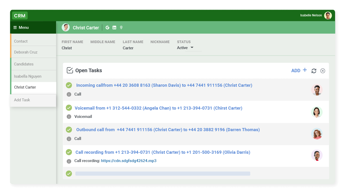Click Isabelle Nelson's profile picture

pyautogui.click(x=328, y=15)
